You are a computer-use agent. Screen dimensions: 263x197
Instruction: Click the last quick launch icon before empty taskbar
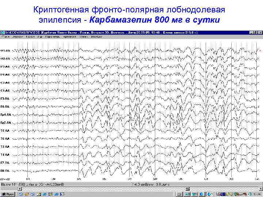point(62,194)
